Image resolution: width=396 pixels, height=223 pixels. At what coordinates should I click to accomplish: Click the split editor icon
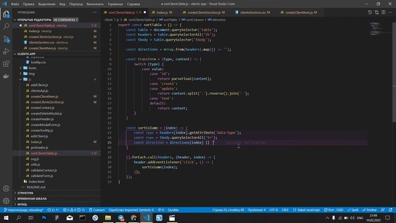coord(384,12)
